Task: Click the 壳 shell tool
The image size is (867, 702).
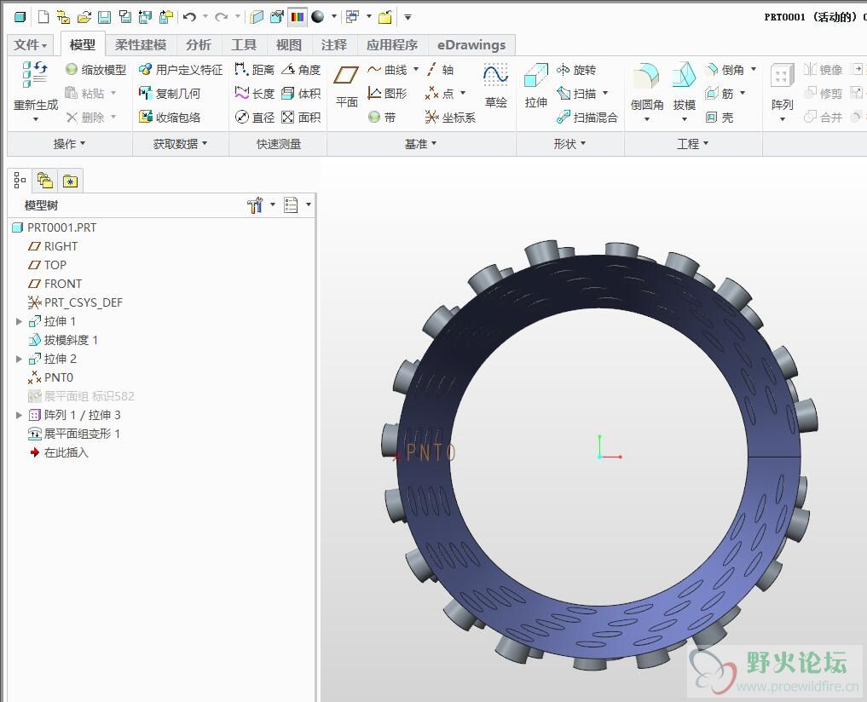Action: (x=720, y=118)
